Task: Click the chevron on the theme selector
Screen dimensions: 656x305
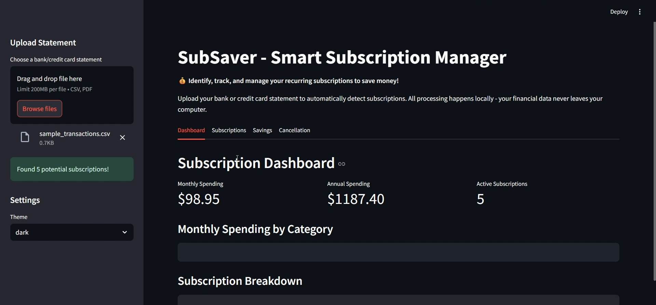Action: [124, 232]
